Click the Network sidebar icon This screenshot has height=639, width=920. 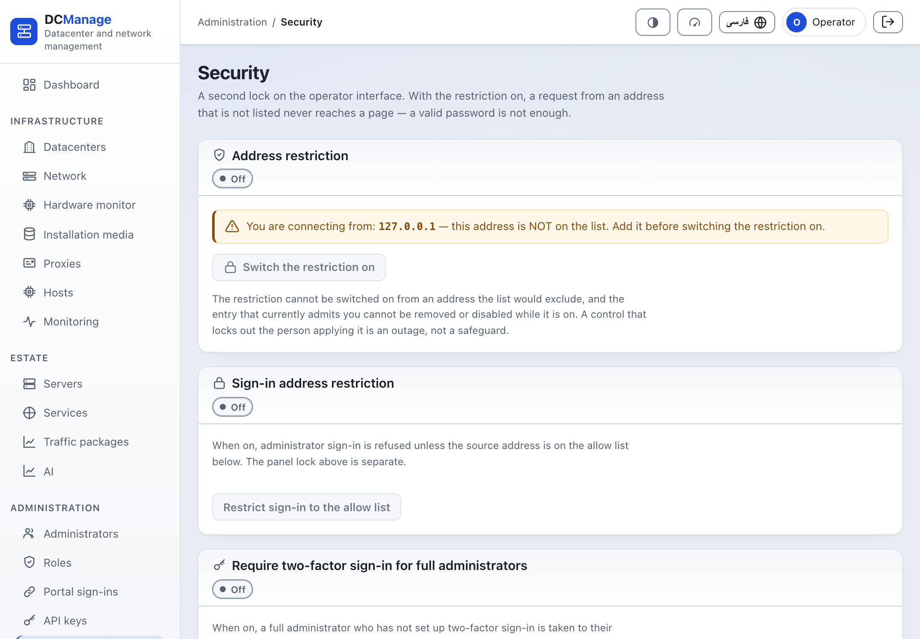pyautogui.click(x=29, y=176)
